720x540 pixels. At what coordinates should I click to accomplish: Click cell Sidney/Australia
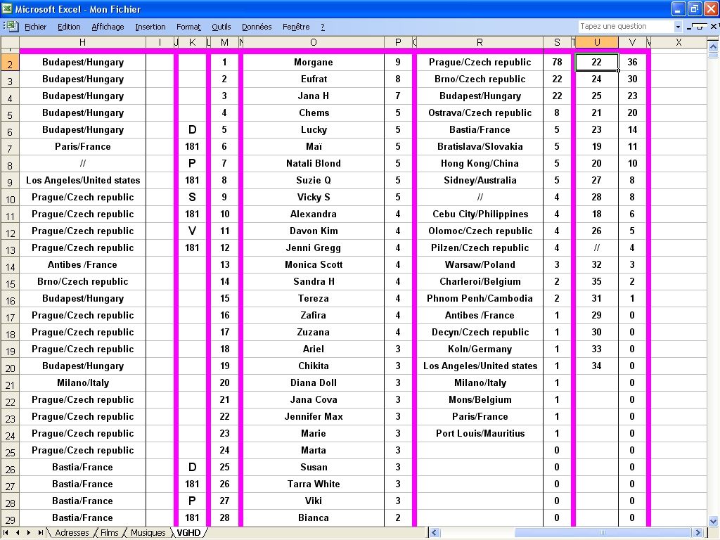tap(480, 180)
